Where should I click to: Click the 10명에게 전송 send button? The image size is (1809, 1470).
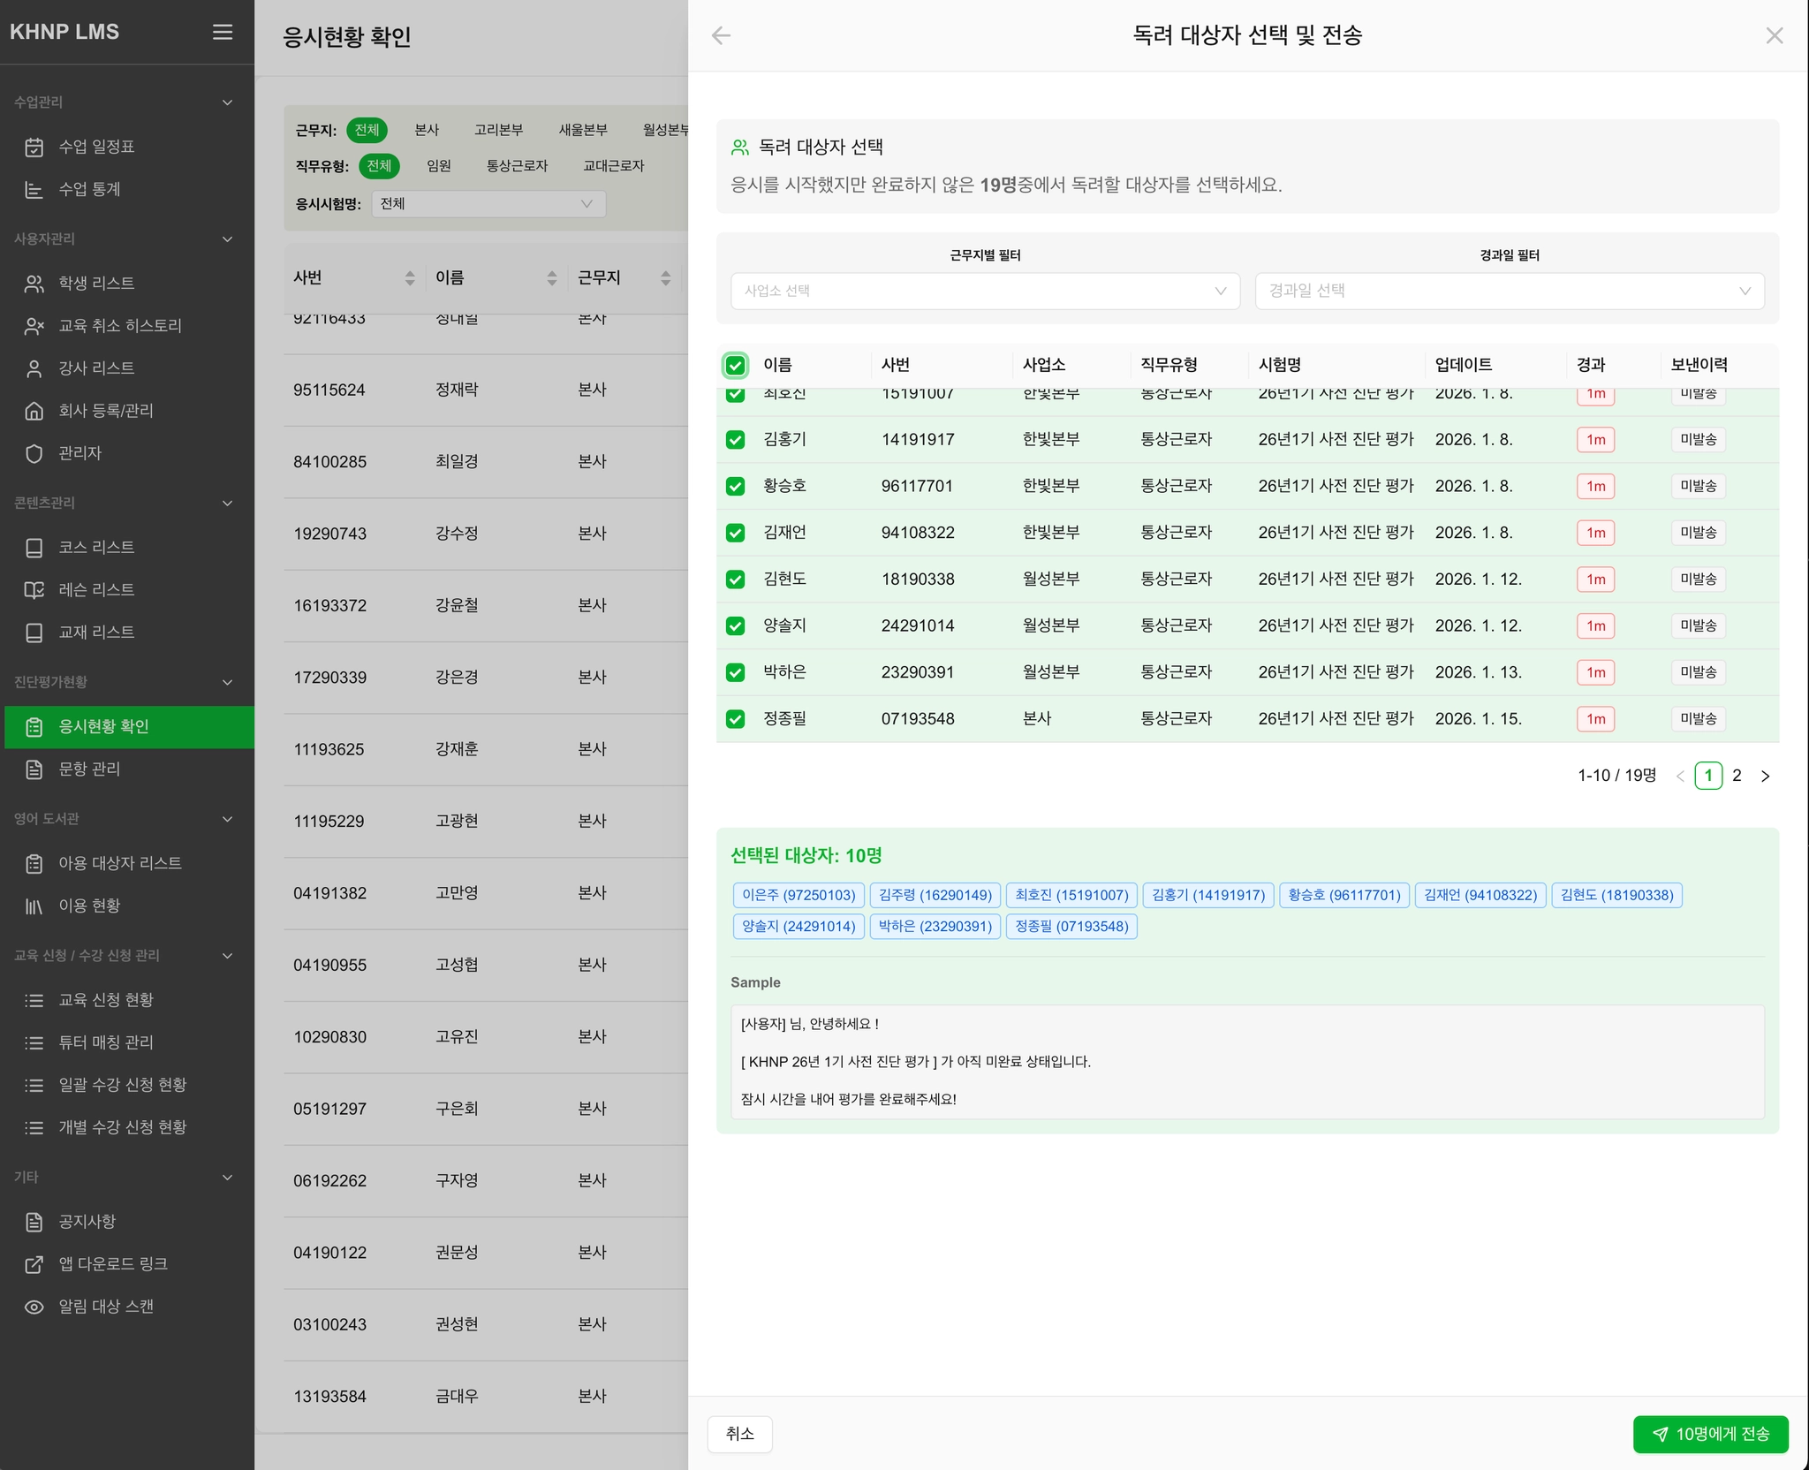tap(1710, 1434)
